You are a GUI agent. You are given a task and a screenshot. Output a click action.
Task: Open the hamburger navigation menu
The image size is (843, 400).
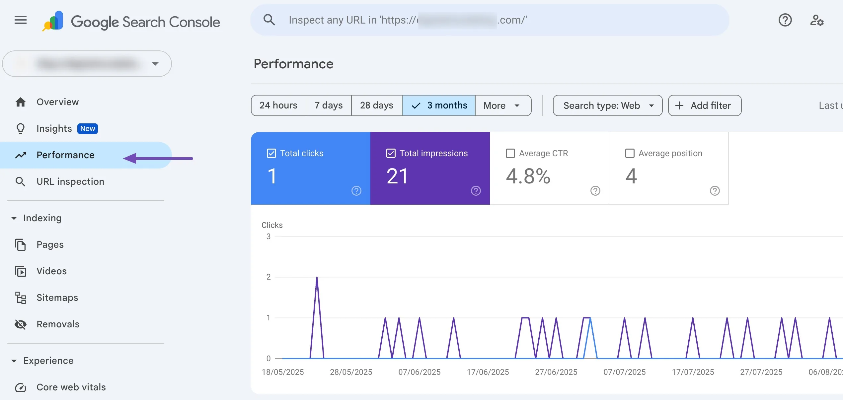(20, 20)
